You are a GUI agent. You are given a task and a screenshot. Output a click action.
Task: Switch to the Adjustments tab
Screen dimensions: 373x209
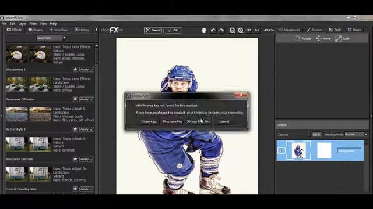click(289, 30)
